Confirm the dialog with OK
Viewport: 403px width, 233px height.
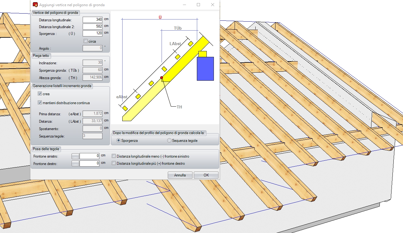point(206,175)
